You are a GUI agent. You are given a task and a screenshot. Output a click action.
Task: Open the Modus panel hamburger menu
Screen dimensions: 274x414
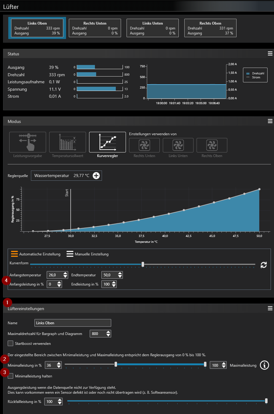270,121
